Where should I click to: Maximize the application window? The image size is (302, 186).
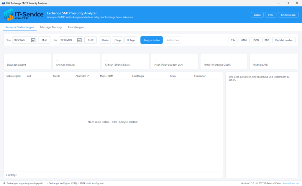click(x=288, y=3)
